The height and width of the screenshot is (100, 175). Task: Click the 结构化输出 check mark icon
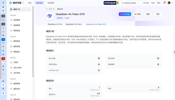coord(99,64)
